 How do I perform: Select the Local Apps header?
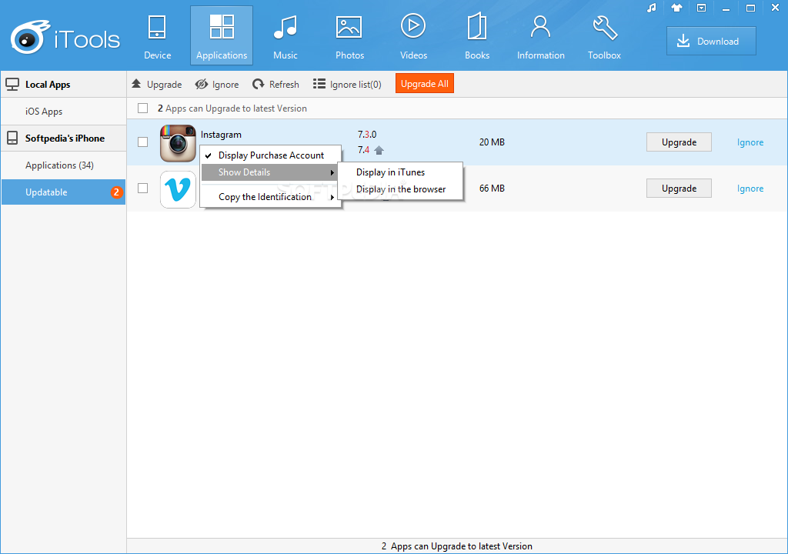[63, 85]
